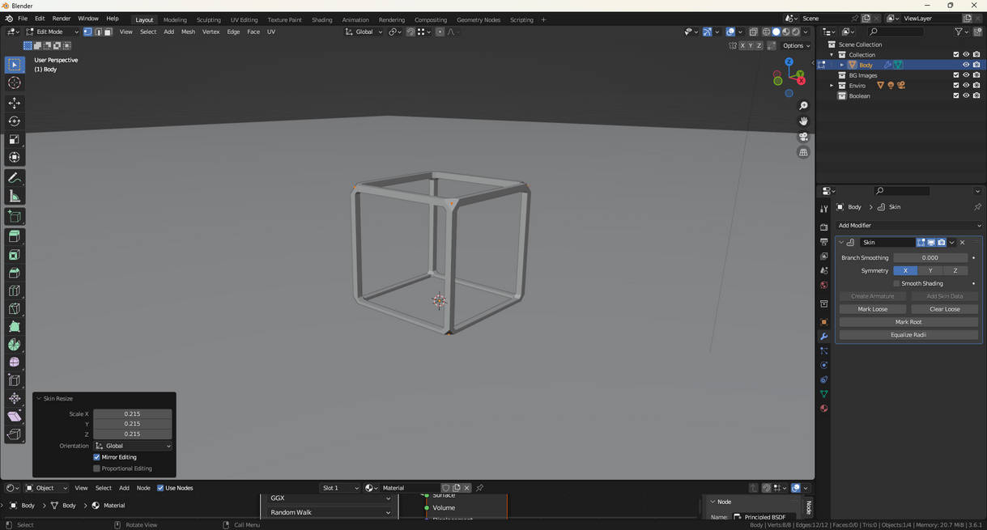Enable the Smooth Shading checkbox
The width and height of the screenshot is (987, 530).
point(896,283)
